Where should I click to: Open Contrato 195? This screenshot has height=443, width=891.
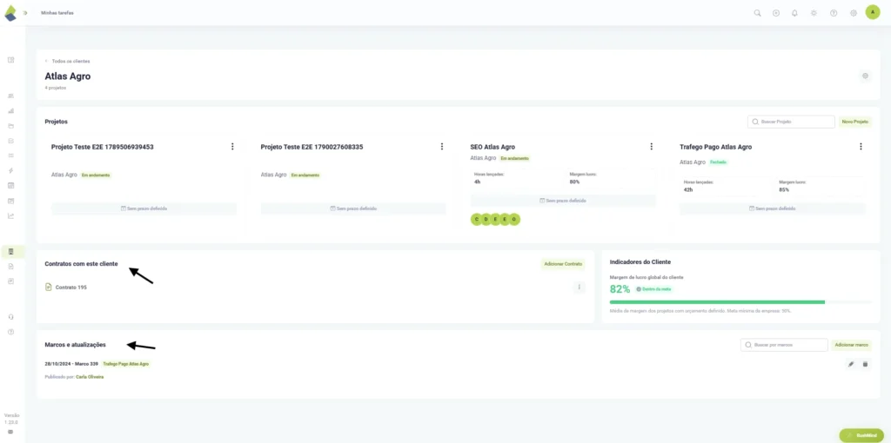pos(71,288)
